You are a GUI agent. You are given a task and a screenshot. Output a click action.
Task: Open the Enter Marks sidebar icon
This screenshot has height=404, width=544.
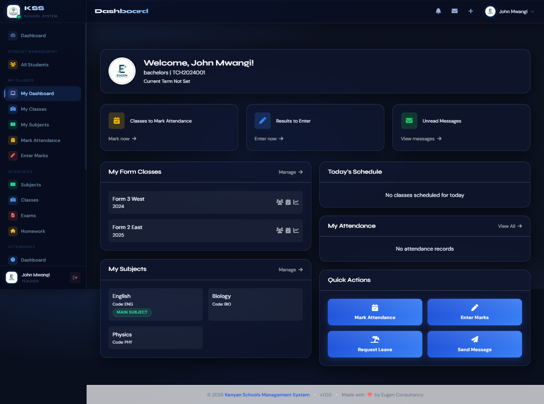(x=13, y=156)
